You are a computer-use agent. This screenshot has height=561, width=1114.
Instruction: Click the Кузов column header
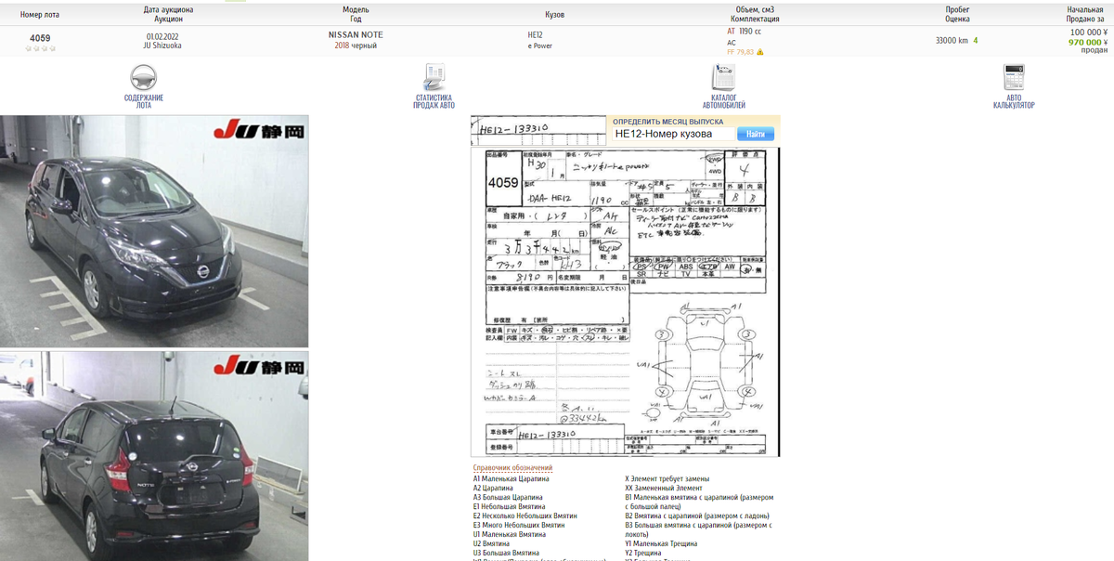tap(554, 14)
